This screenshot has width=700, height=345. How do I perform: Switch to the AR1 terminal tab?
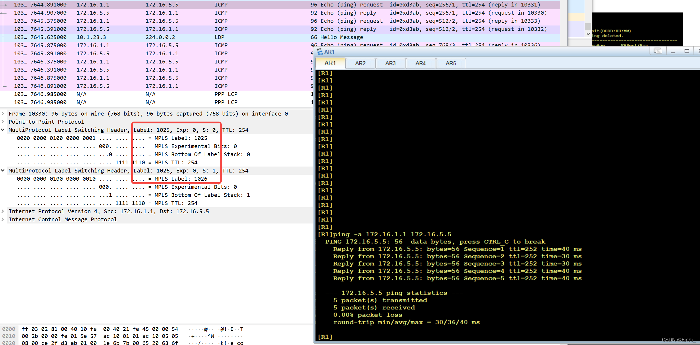[x=330, y=63]
